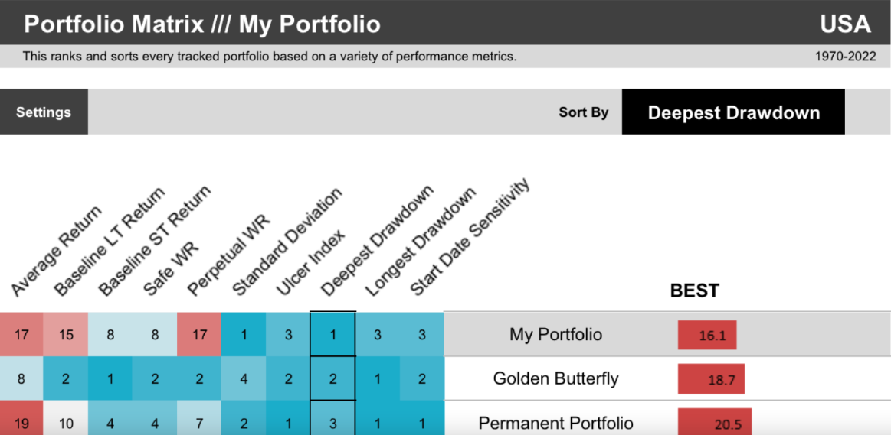Open the Permanent Portfolio row label
The image size is (891, 435).
click(x=555, y=423)
